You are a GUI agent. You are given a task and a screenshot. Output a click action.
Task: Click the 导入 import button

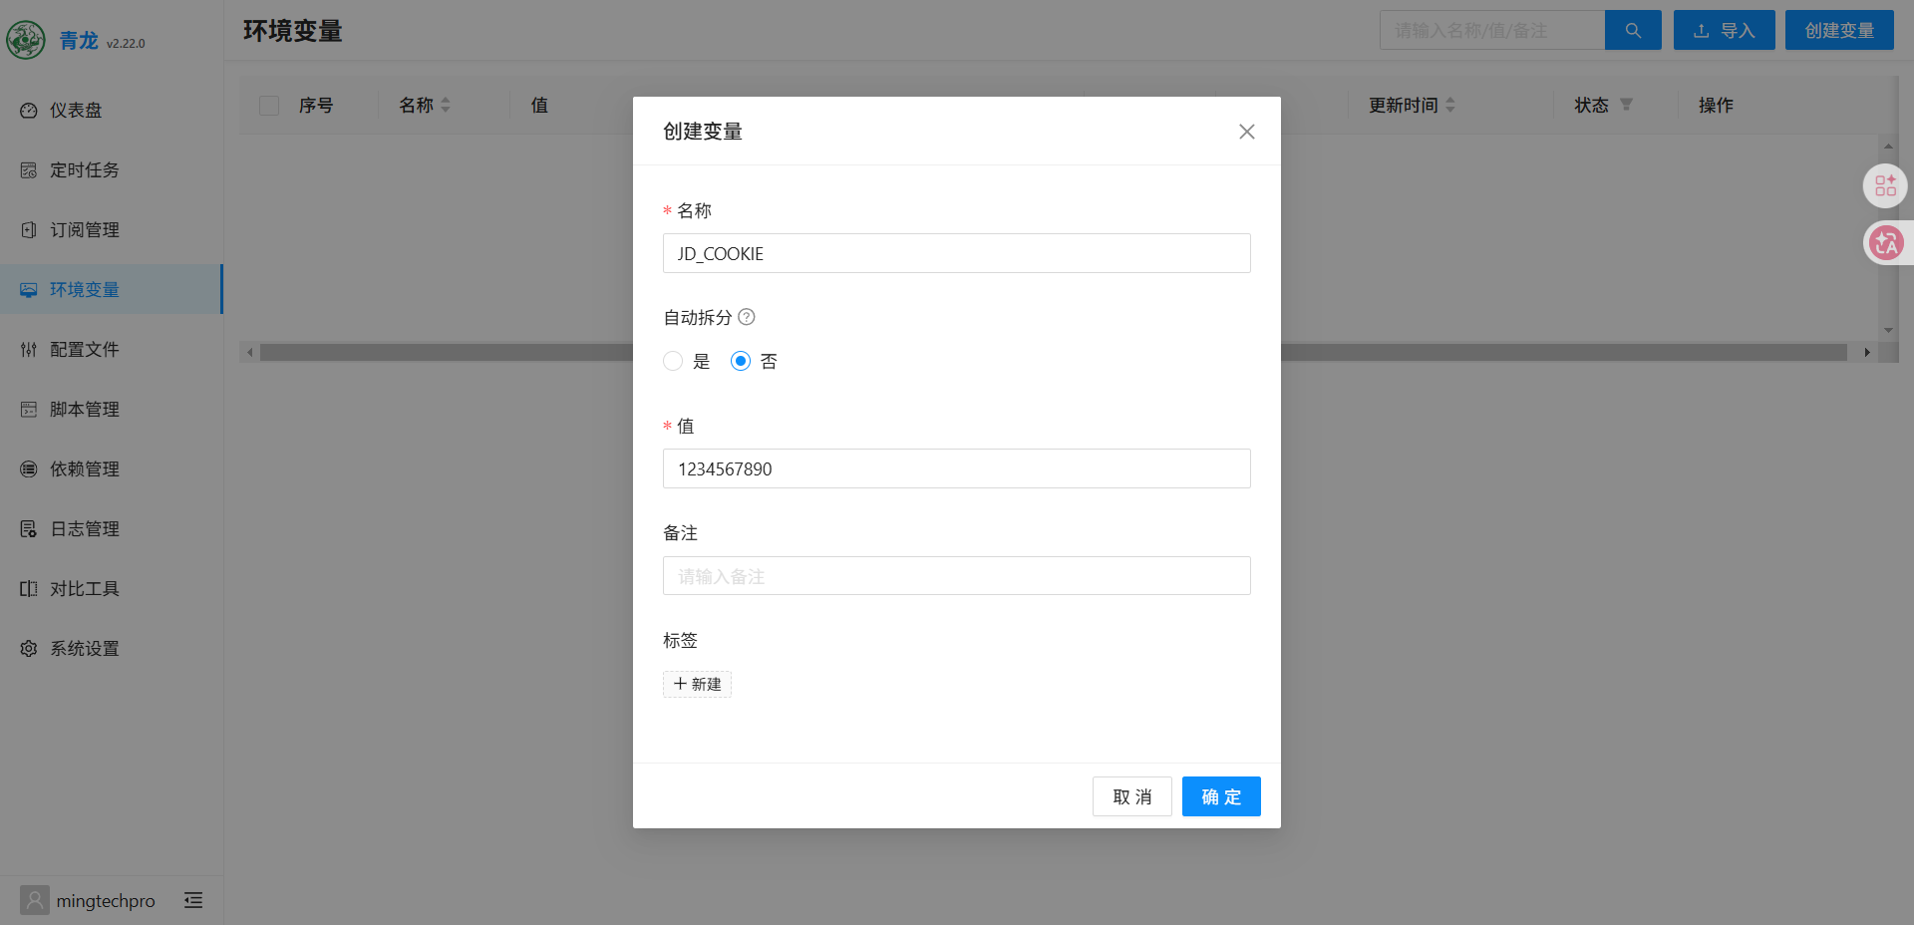1724,30
